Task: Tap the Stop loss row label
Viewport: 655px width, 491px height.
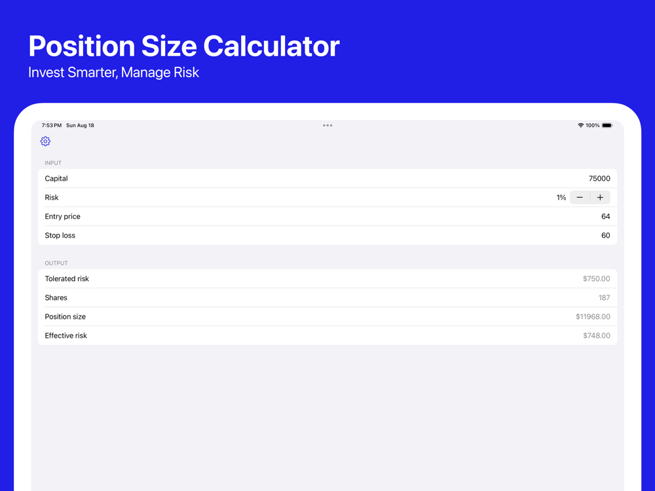Action: click(60, 235)
